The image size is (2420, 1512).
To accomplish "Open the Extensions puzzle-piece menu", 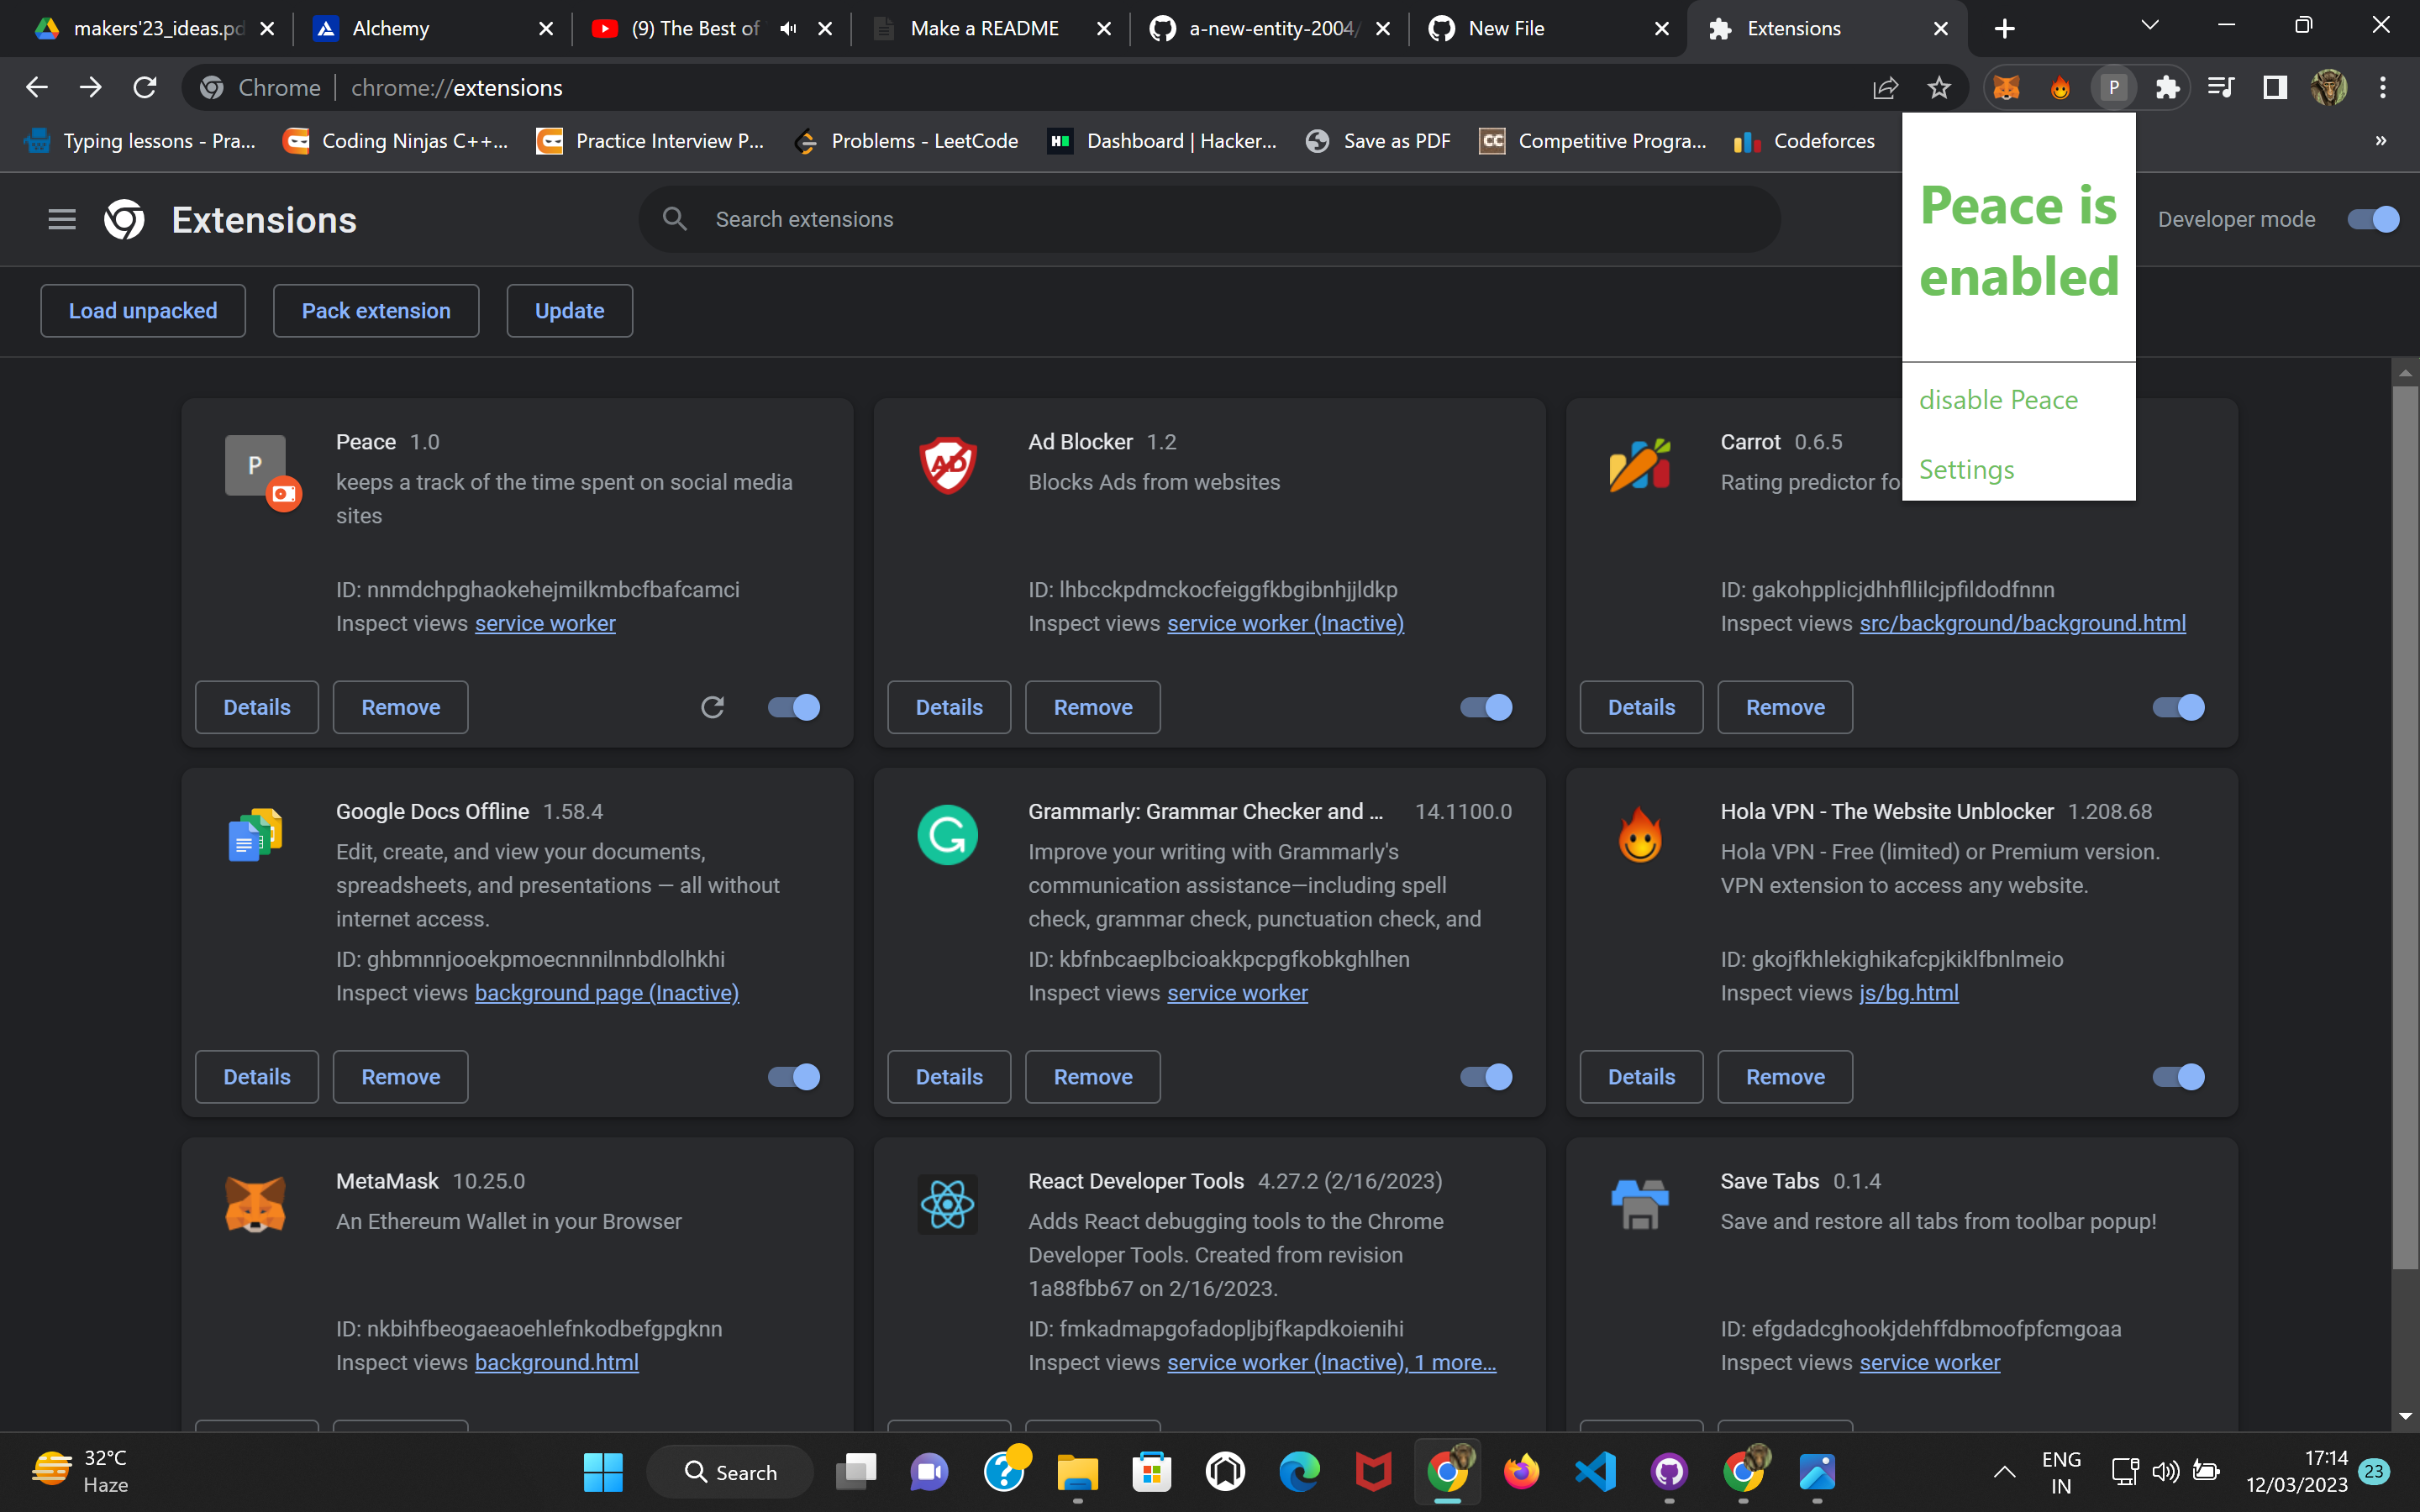I will pyautogui.click(x=2167, y=88).
